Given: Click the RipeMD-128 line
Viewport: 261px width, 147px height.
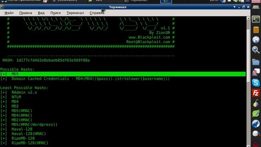Looking at the screenshot, I should (17, 138).
